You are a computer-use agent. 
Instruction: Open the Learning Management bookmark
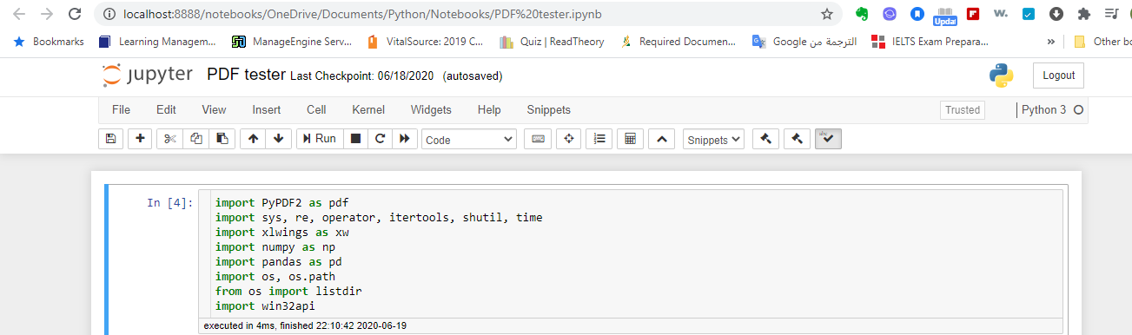point(157,41)
